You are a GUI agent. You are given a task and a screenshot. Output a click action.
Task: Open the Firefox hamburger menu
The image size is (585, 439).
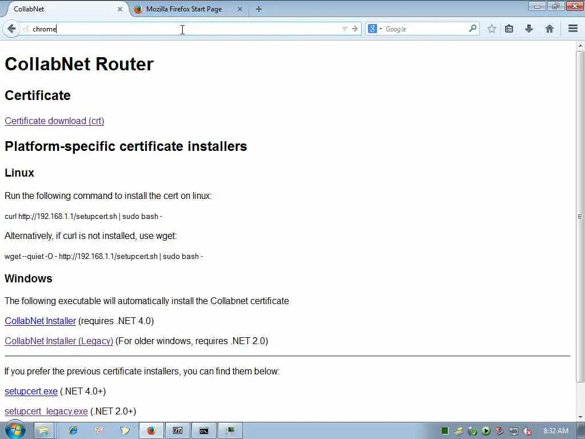[x=573, y=29]
